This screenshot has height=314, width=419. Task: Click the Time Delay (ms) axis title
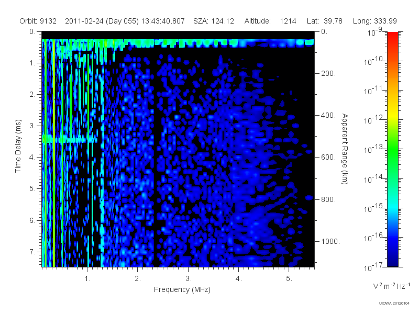pyautogui.click(x=18, y=146)
